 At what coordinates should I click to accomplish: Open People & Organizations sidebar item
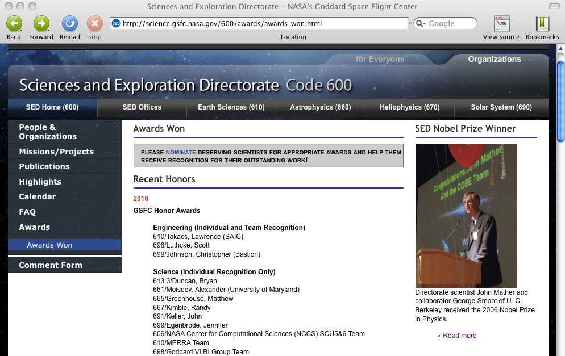(x=64, y=132)
